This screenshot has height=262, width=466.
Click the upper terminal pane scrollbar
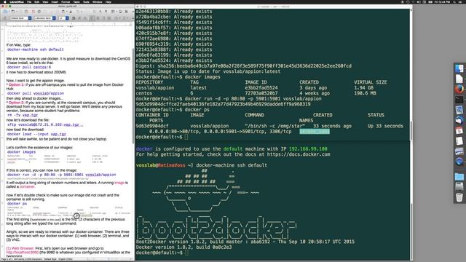411,131
